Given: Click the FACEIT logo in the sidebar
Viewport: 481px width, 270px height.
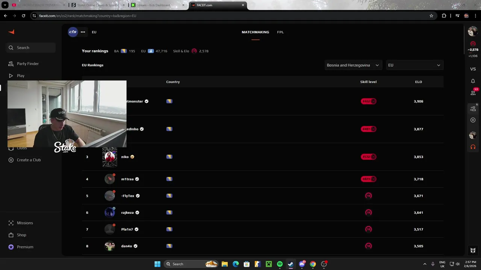Looking at the screenshot, I should click(11, 32).
